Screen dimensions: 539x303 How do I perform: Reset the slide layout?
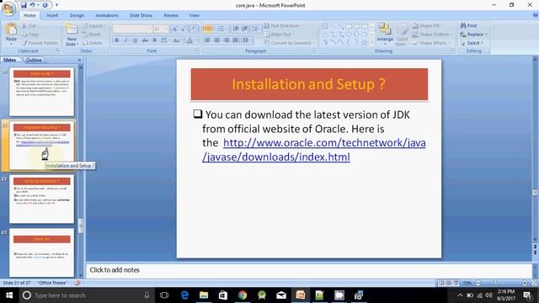[x=92, y=35]
